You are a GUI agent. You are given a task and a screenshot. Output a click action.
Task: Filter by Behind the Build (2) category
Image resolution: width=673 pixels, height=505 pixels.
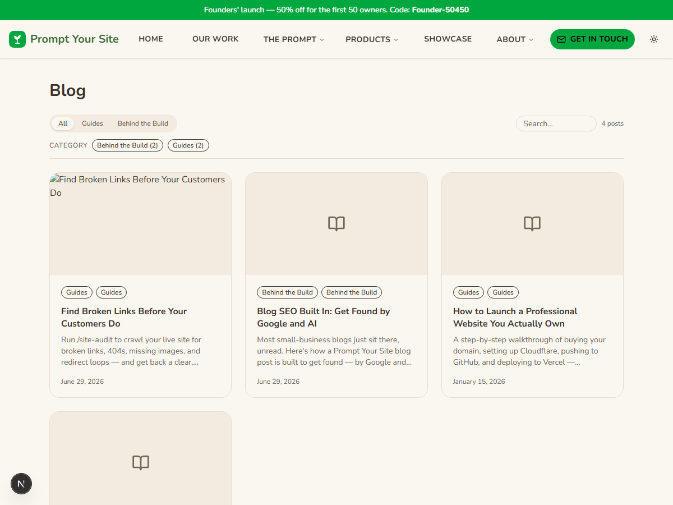127,145
